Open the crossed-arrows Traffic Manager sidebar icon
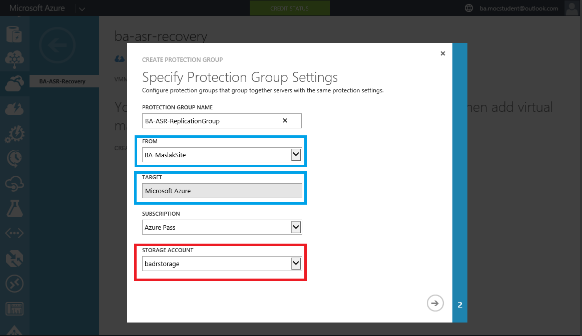This screenshot has width=582, height=336. tap(15, 259)
